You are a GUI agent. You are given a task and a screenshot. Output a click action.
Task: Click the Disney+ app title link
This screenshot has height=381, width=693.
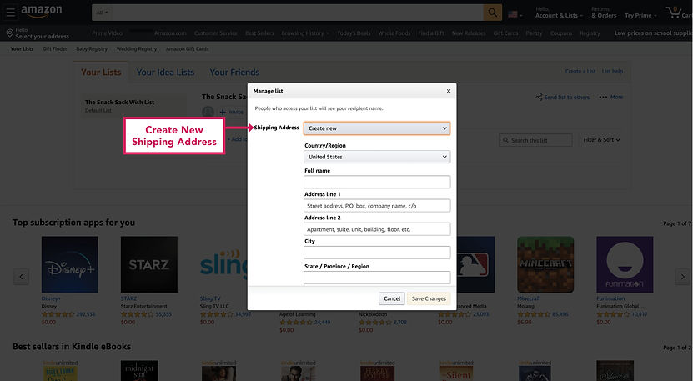[51, 298]
